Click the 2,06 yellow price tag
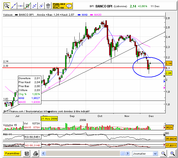Screen dimensions: 178x158 [169, 73]
